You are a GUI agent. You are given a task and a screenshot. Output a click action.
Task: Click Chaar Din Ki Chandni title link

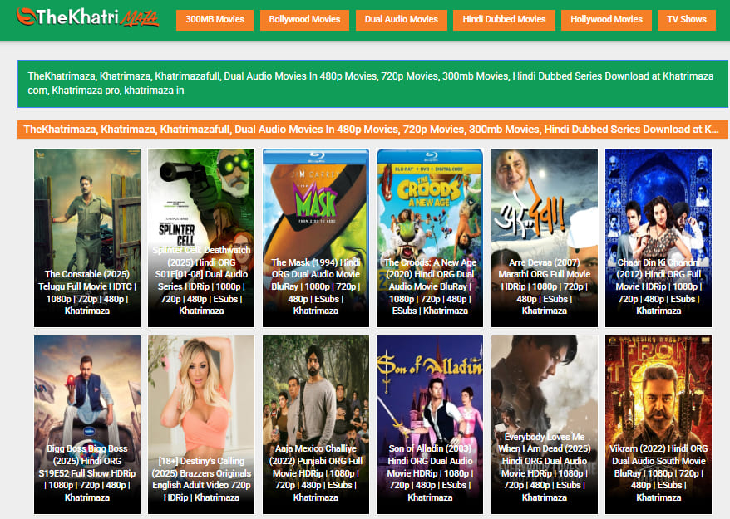pos(658,286)
